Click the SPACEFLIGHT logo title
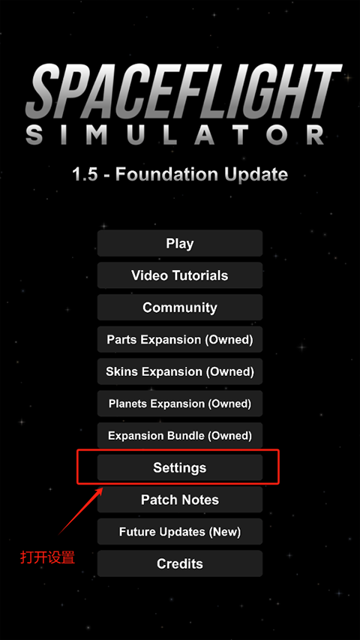The height and width of the screenshot is (640, 360). [x=183, y=92]
